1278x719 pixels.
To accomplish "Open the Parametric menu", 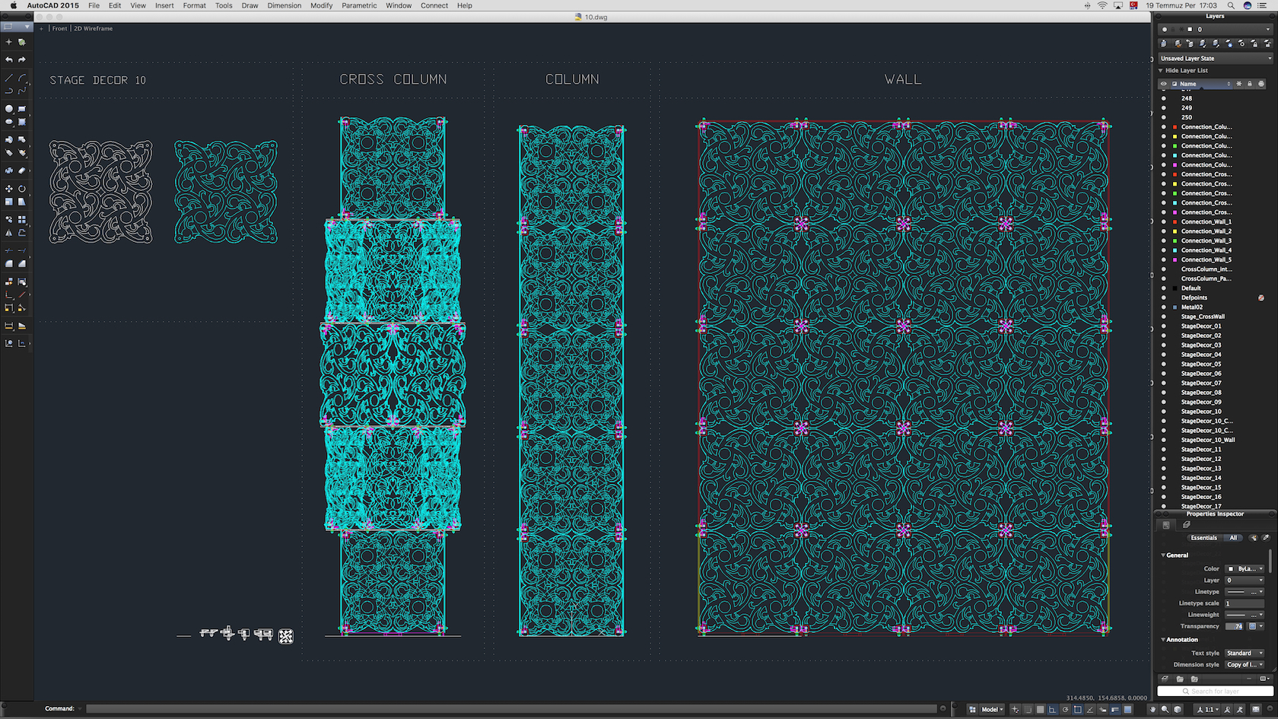I will (x=359, y=5).
